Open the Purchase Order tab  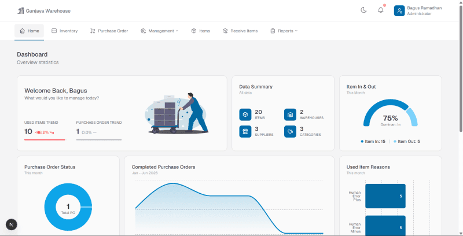pos(109,31)
